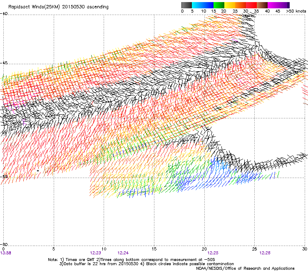Click the '>50 knots' legend label
The width and height of the screenshot is (308, 271).
(x=296, y=11)
